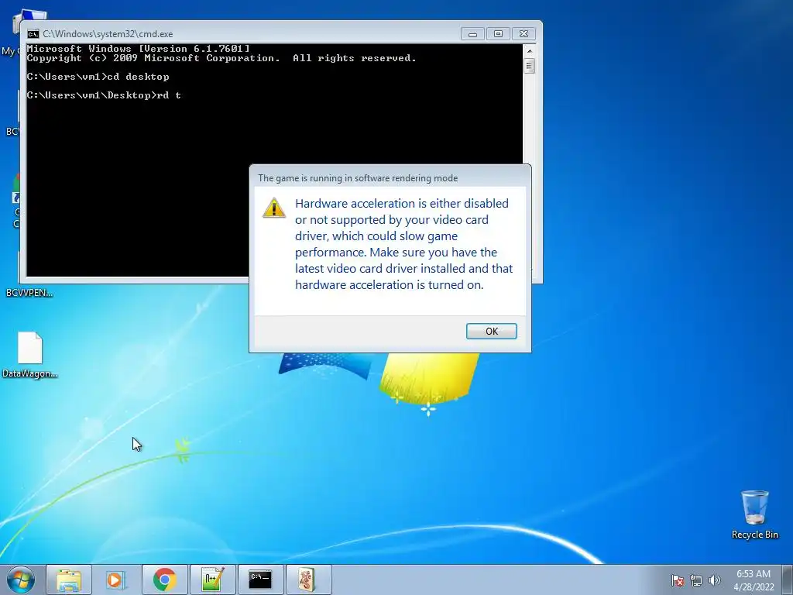The image size is (793, 595).
Task: Open the volume speaker tray icon
Action: point(714,580)
